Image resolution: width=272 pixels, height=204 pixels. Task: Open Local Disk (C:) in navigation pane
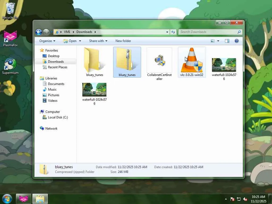tap(55, 117)
